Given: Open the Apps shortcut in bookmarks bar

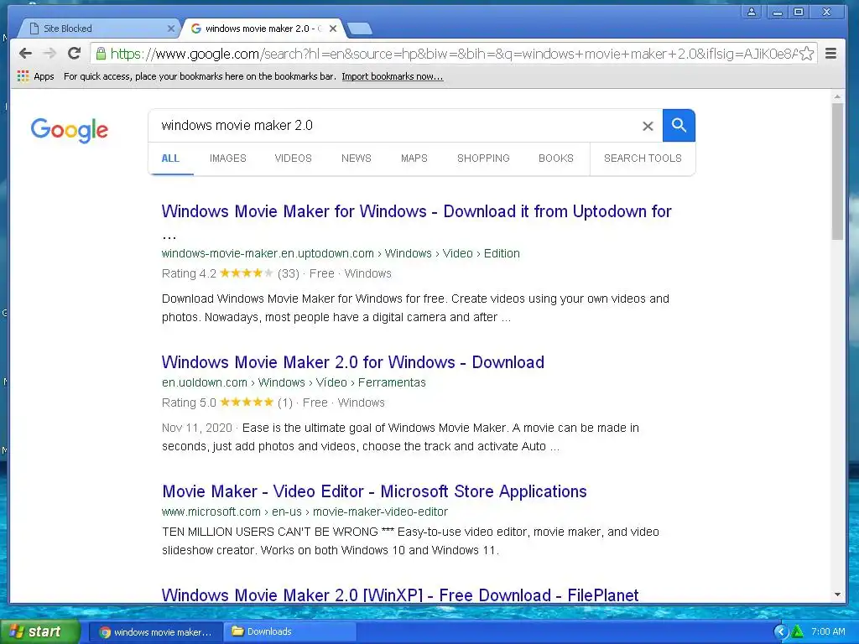Looking at the screenshot, I should point(35,76).
